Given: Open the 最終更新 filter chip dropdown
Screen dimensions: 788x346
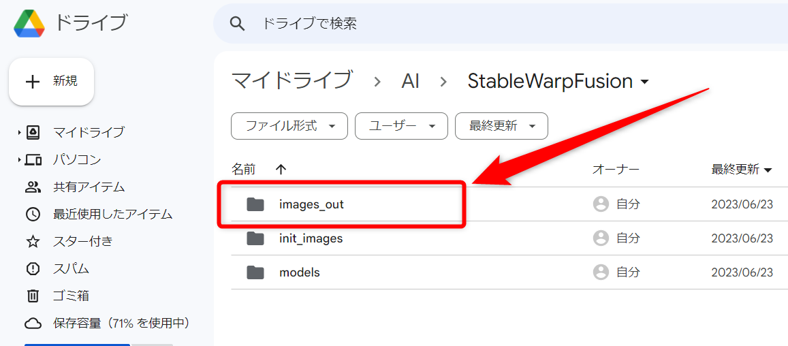Looking at the screenshot, I should click(501, 126).
